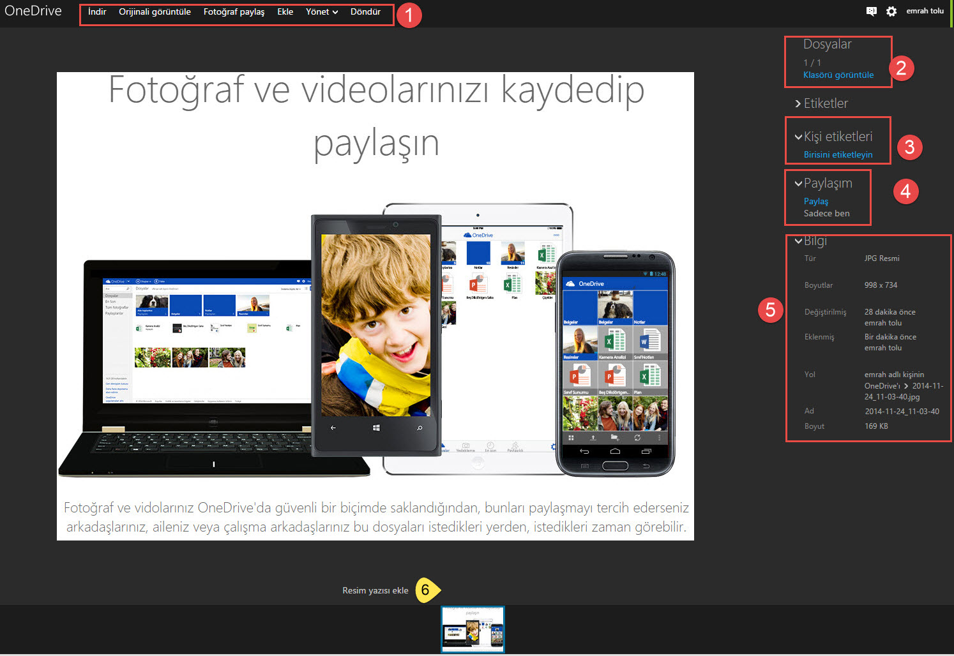Click the 28 dakika önce modified value

tap(890, 312)
